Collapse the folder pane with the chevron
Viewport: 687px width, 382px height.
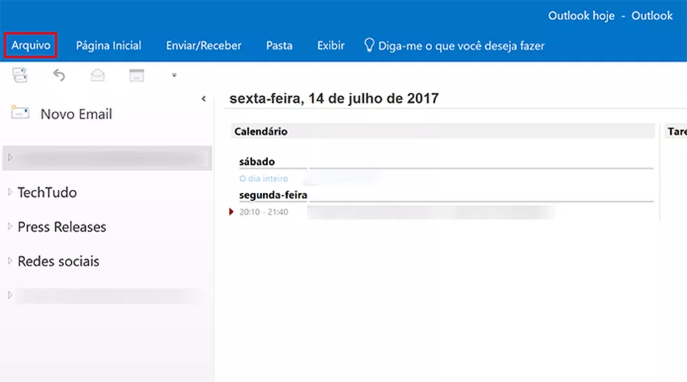204,98
